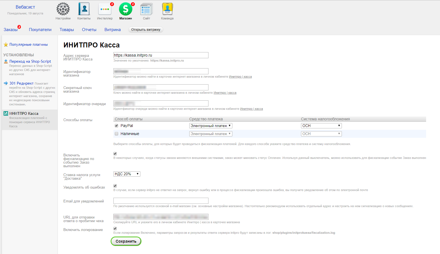The height and width of the screenshot is (254, 440).
Task: Click the ИНИТПРО Касса page heading
Action: (91, 45)
